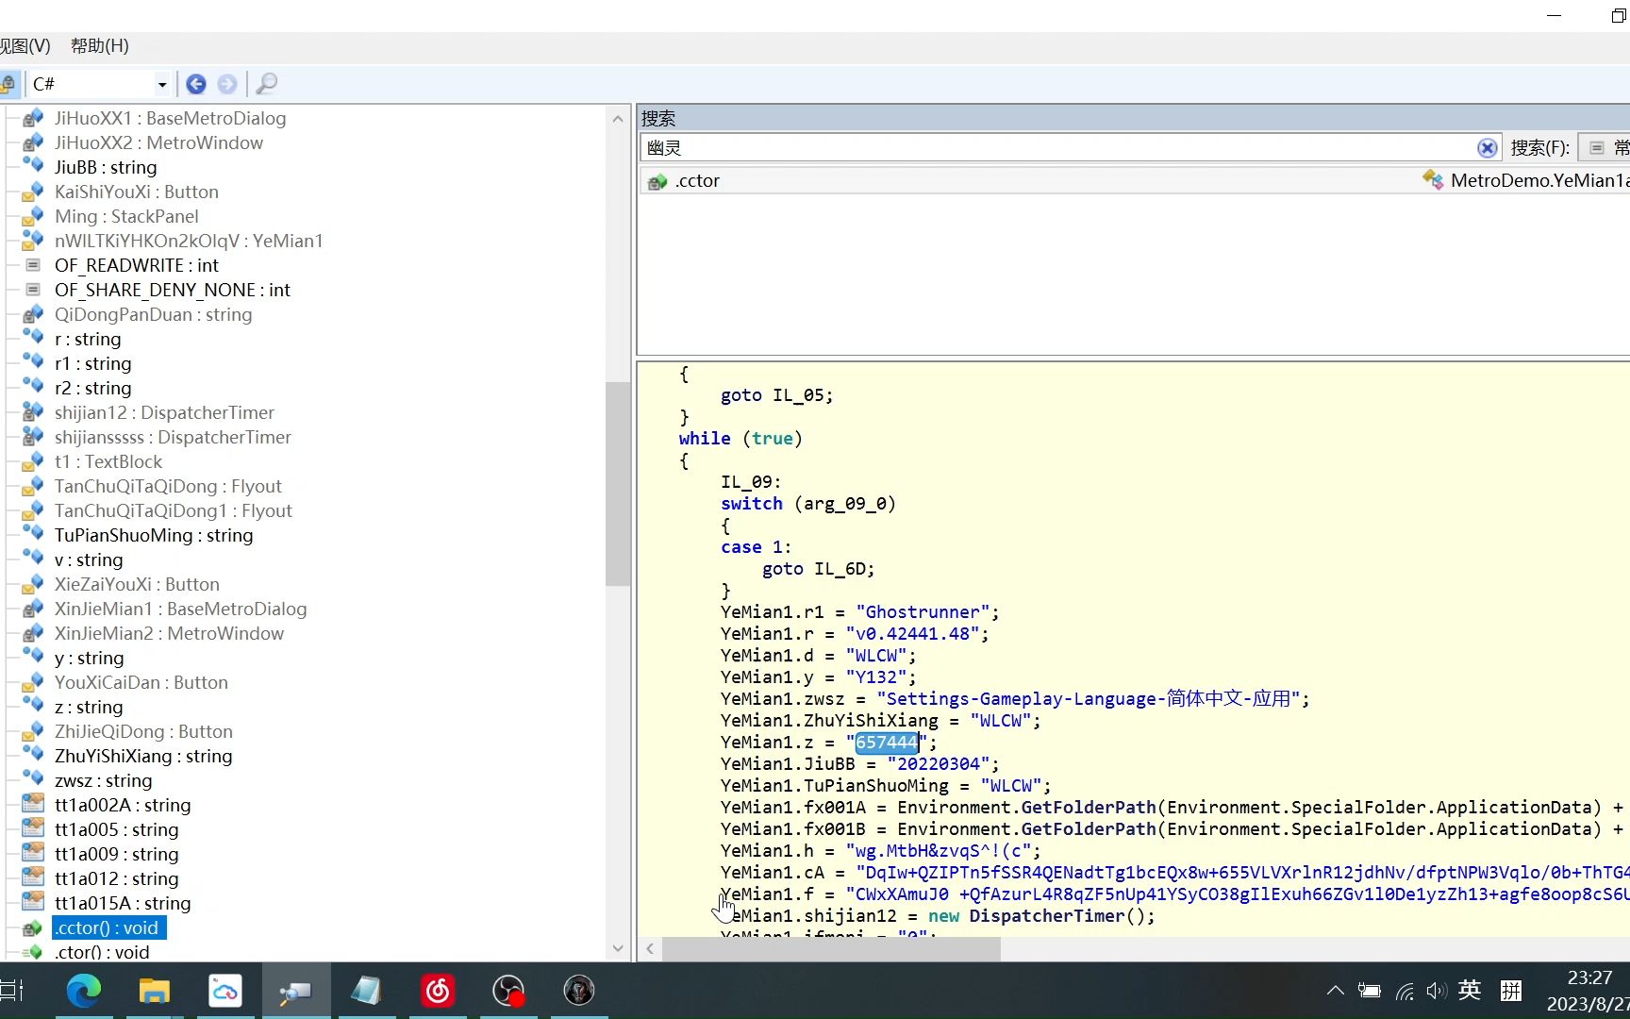Viewport: 1630px width, 1019px height.
Task: Click the GetFolderPath link in fx001A line
Action: (x=1089, y=808)
